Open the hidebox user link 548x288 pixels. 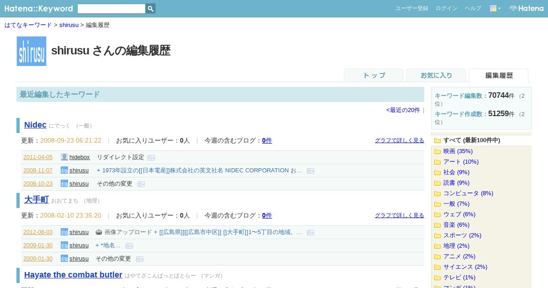coord(79,157)
